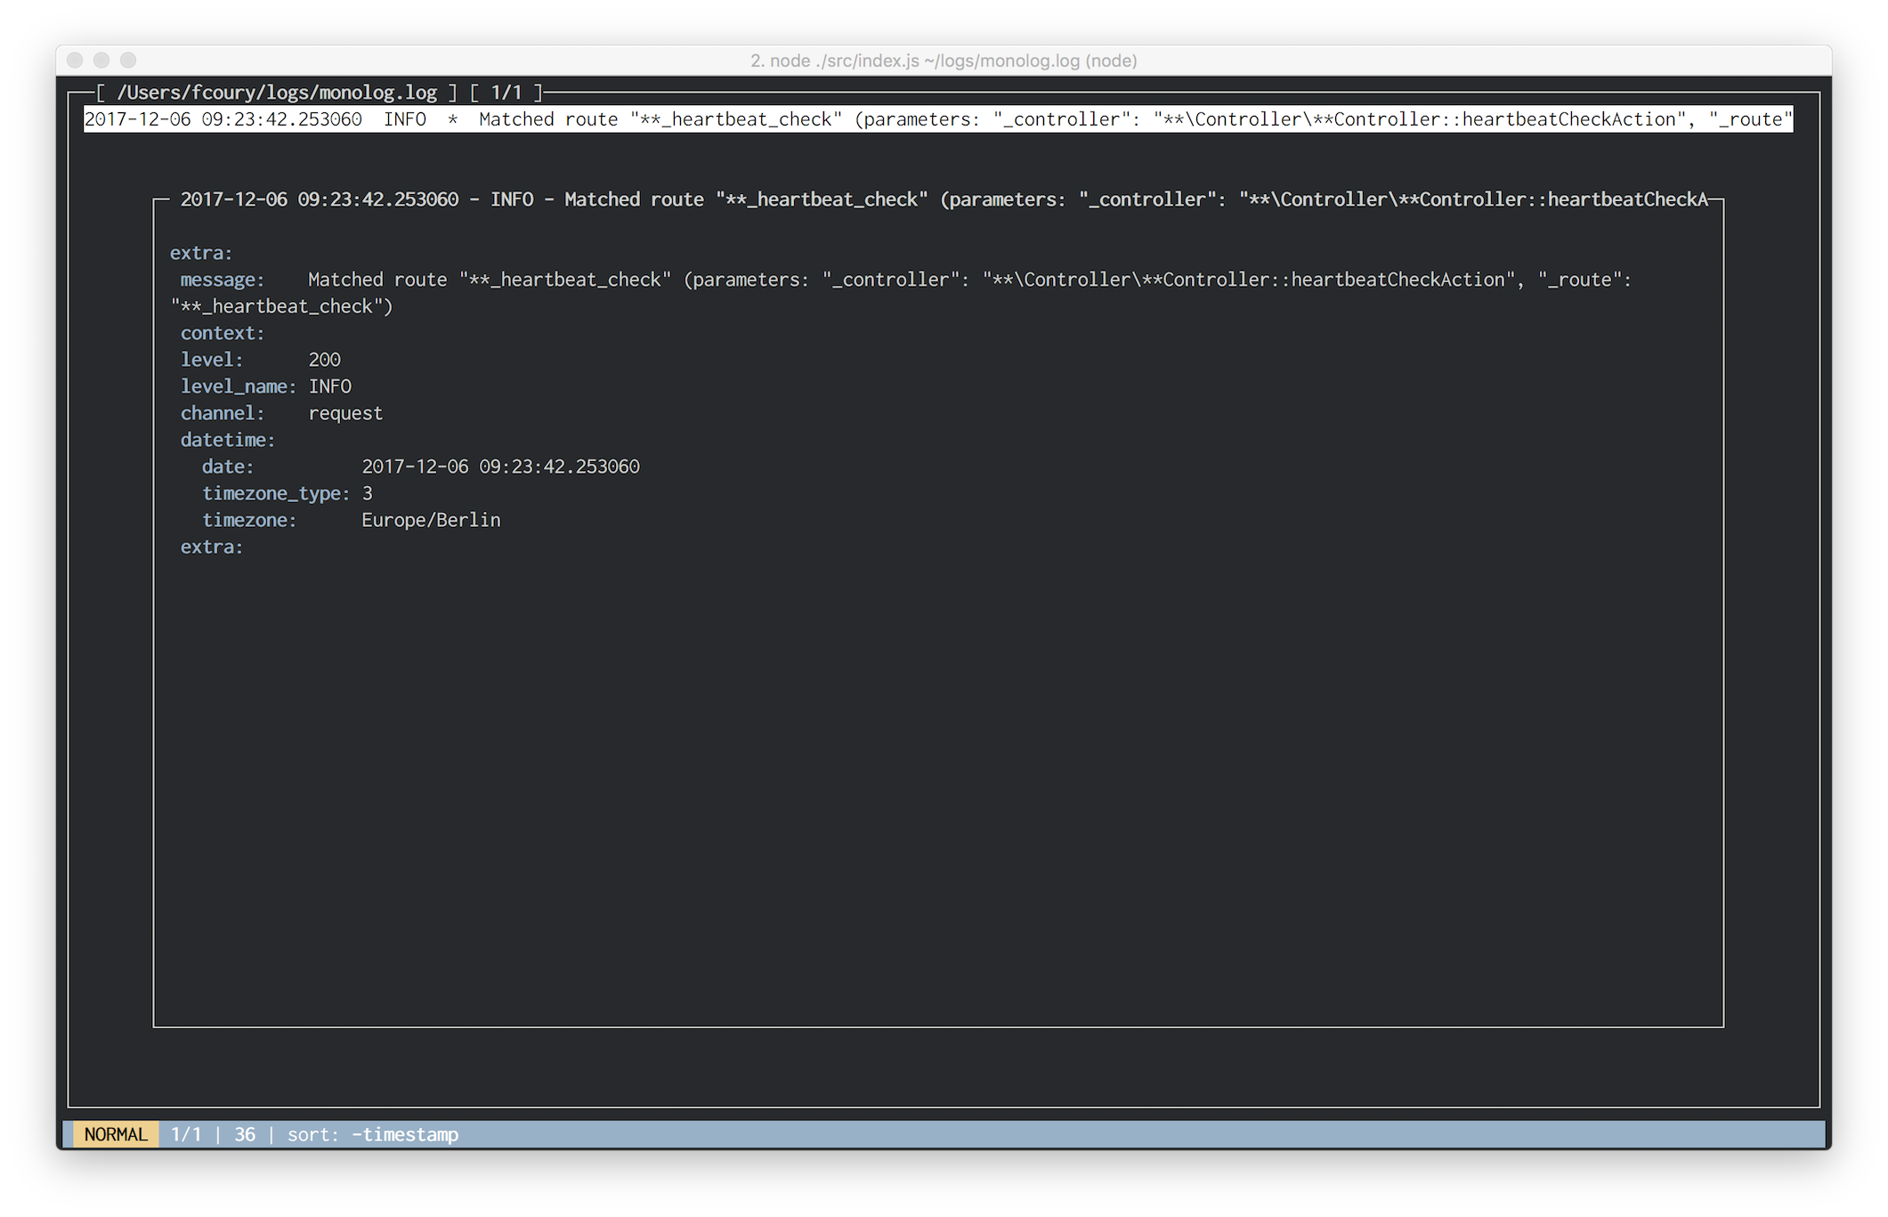This screenshot has height=1217, width=1888.
Task: Click the sort: -timestamp status bar item
Action: click(372, 1134)
